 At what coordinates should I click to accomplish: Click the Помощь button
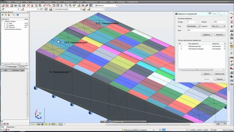click(219, 79)
